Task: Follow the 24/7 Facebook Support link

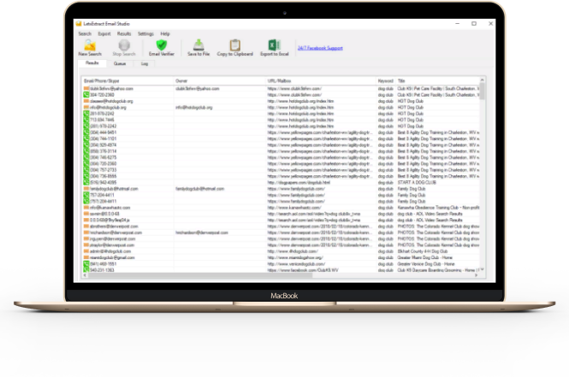Action: point(320,48)
